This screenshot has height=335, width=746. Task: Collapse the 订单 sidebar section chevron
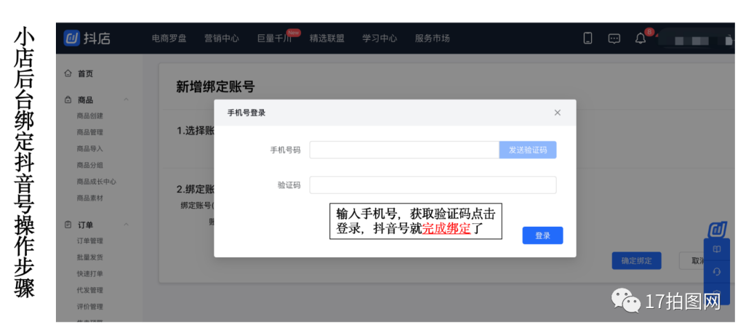[126, 225]
